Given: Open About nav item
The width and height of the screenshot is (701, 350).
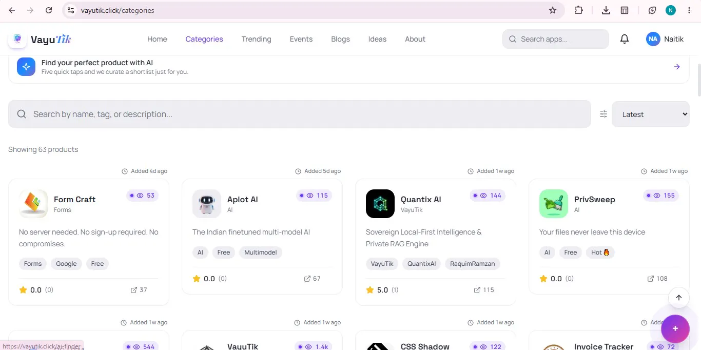Looking at the screenshot, I should coord(415,39).
